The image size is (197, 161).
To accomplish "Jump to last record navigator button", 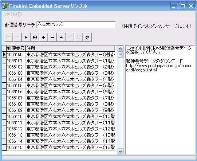I will click(x=35, y=37).
